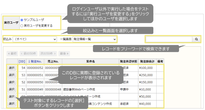Click the 案件名 column header
This screenshot has width=205, height=110.
(90, 61)
